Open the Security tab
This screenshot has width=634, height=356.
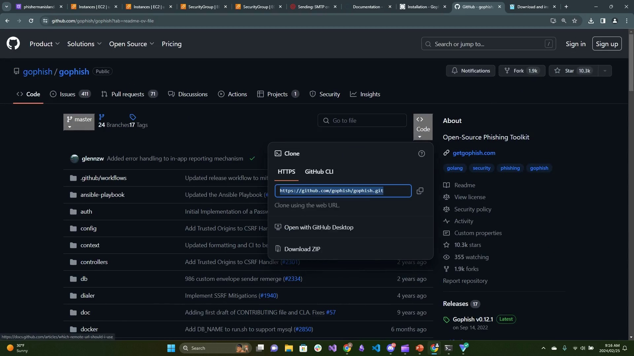325,94
